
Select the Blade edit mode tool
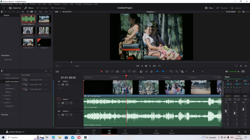pos(117,71)
